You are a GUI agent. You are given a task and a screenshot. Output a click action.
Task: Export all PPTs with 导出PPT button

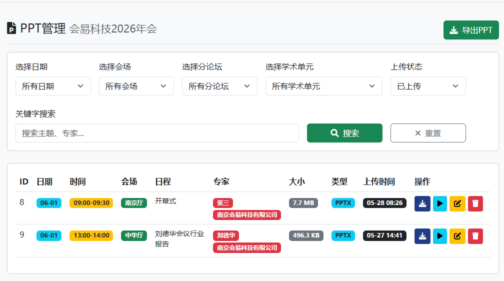coord(471,30)
